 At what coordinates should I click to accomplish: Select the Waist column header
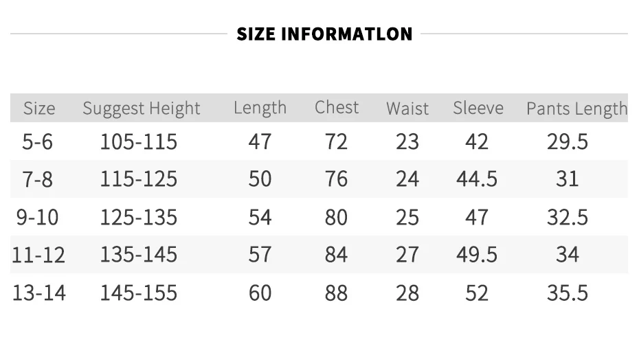point(407,109)
